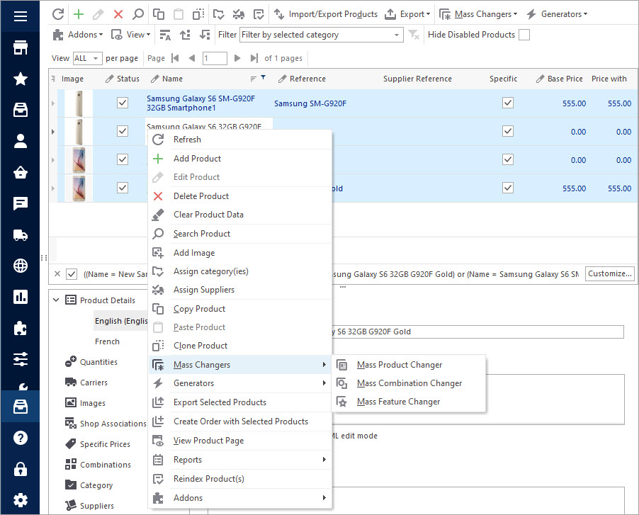Viewport: 639px width, 515px height.
Task: Toggle status checkbox of fourth product row
Action: click(123, 188)
